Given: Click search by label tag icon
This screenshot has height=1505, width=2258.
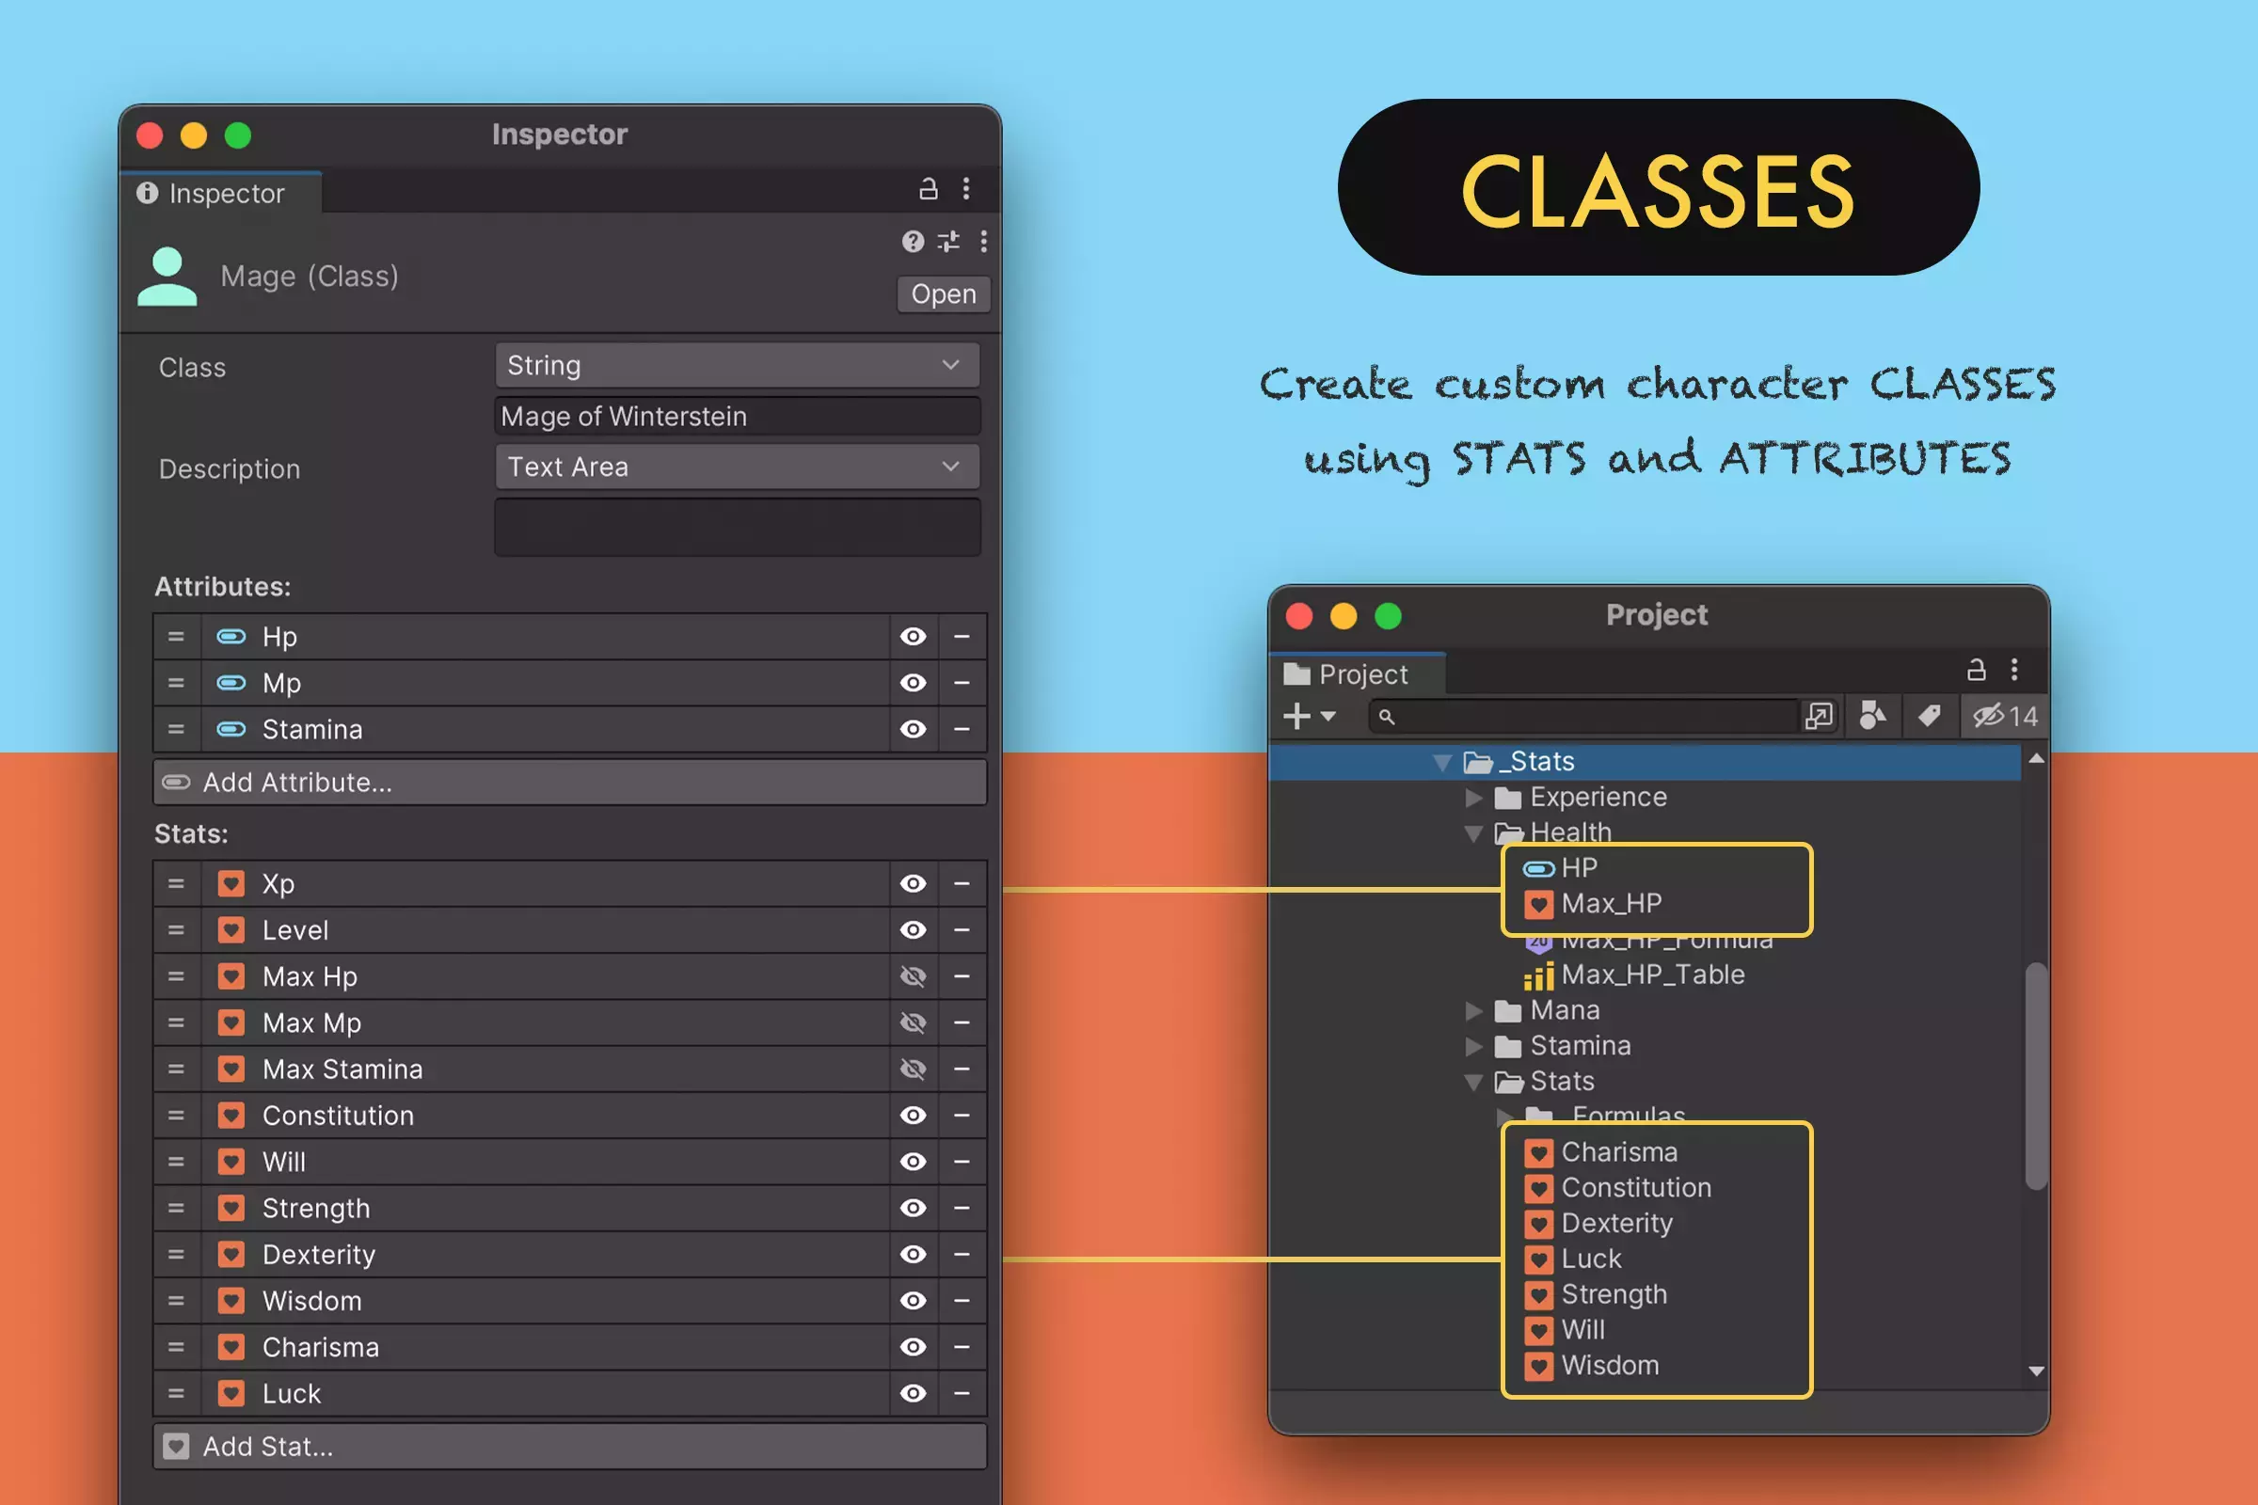Looking at the screenshot, I should click(1929, 716).
